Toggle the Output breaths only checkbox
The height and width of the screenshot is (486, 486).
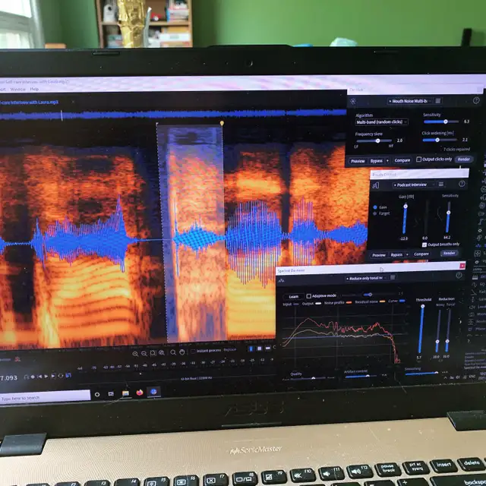[x=424, y=245]
